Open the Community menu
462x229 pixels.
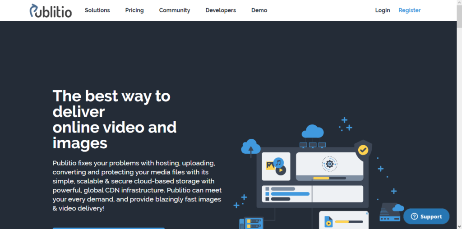click(x=175, y=10)
